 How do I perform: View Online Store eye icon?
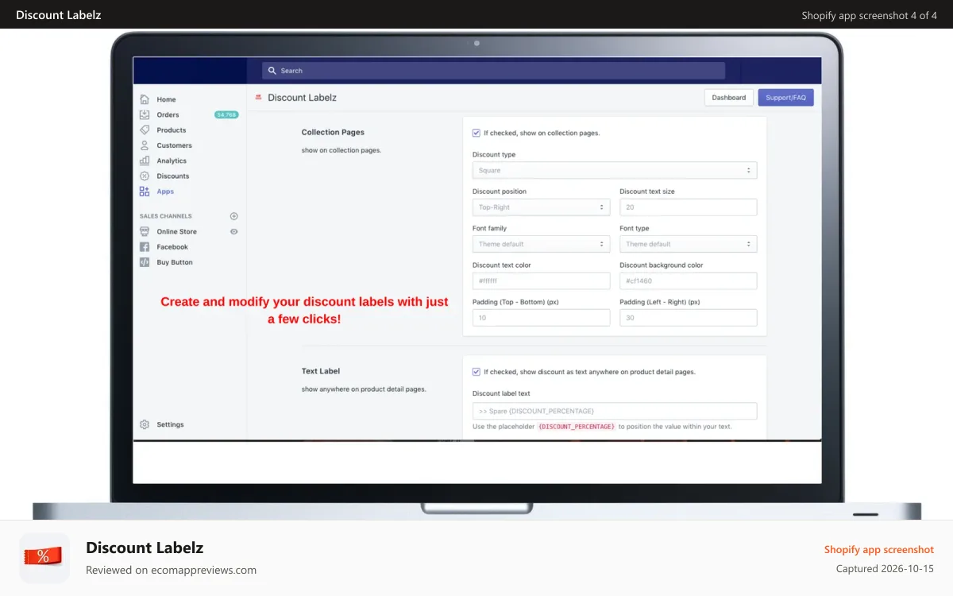click(234, 231)
